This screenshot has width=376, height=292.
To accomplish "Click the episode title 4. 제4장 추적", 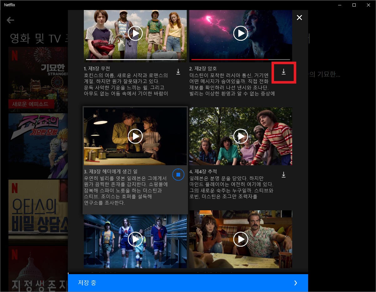I will point(203,172).
